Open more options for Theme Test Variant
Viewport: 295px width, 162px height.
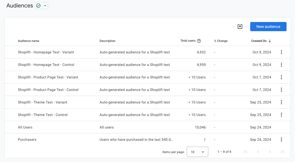(281, 102)
